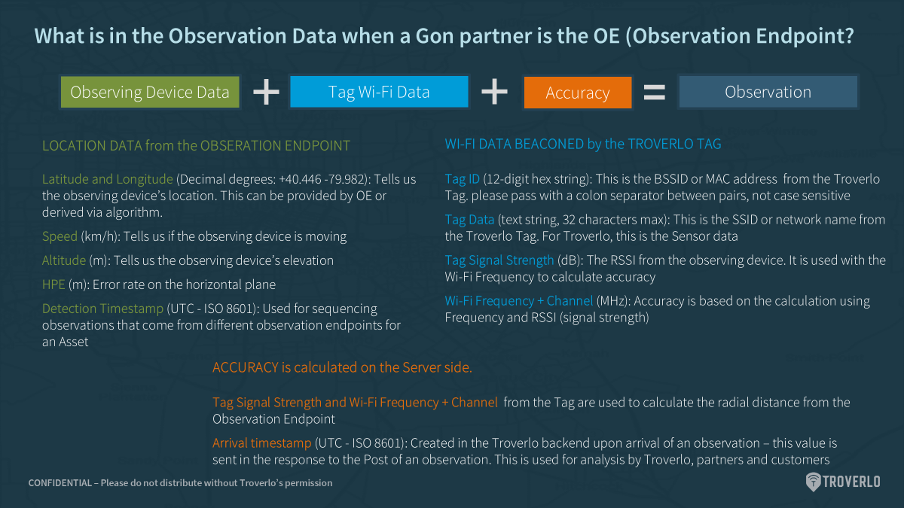Click the Tag ID term
Viewport: 904px width, 508px height.
pos(463,179)
